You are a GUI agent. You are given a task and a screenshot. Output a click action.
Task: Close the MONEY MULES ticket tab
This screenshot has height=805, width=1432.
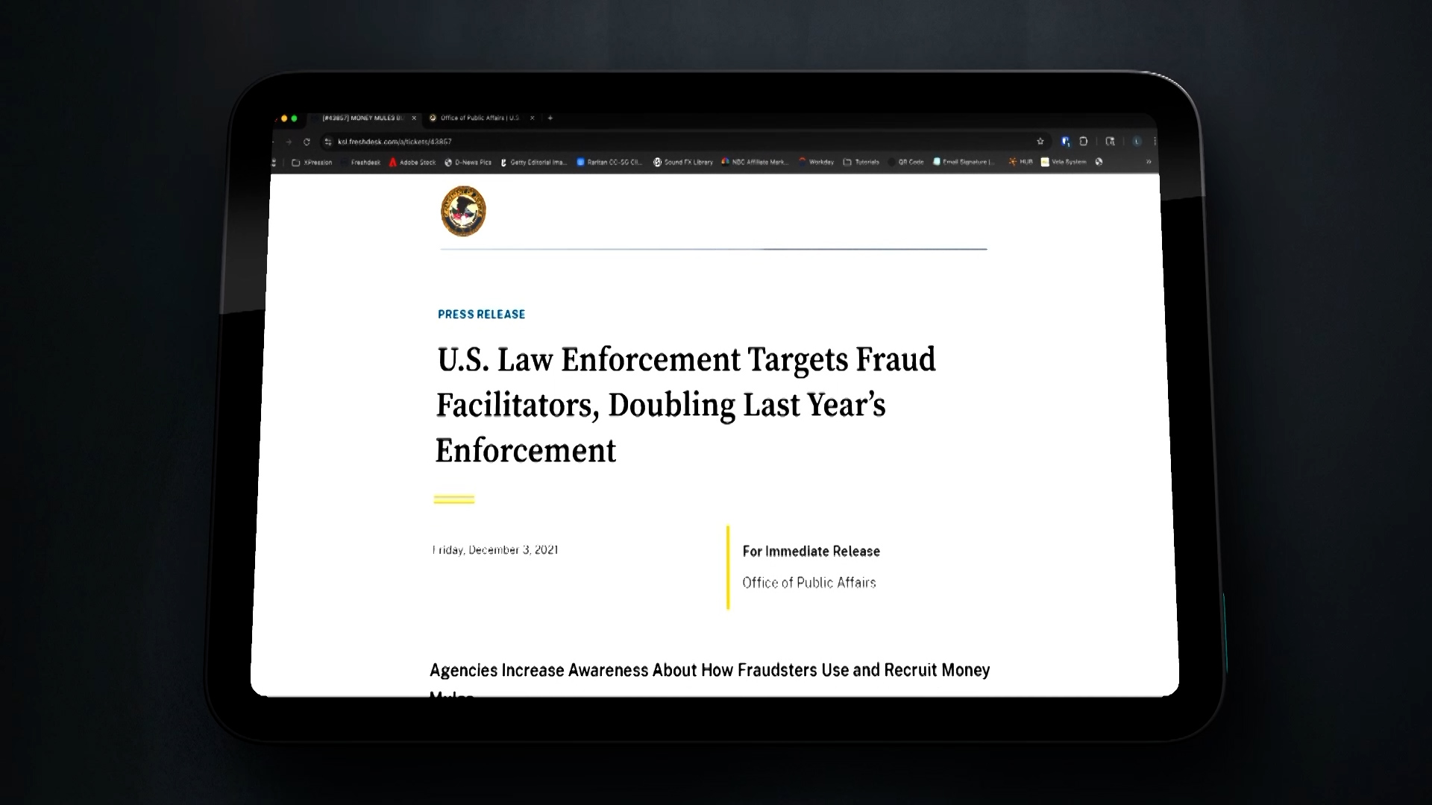coord(414,118)
